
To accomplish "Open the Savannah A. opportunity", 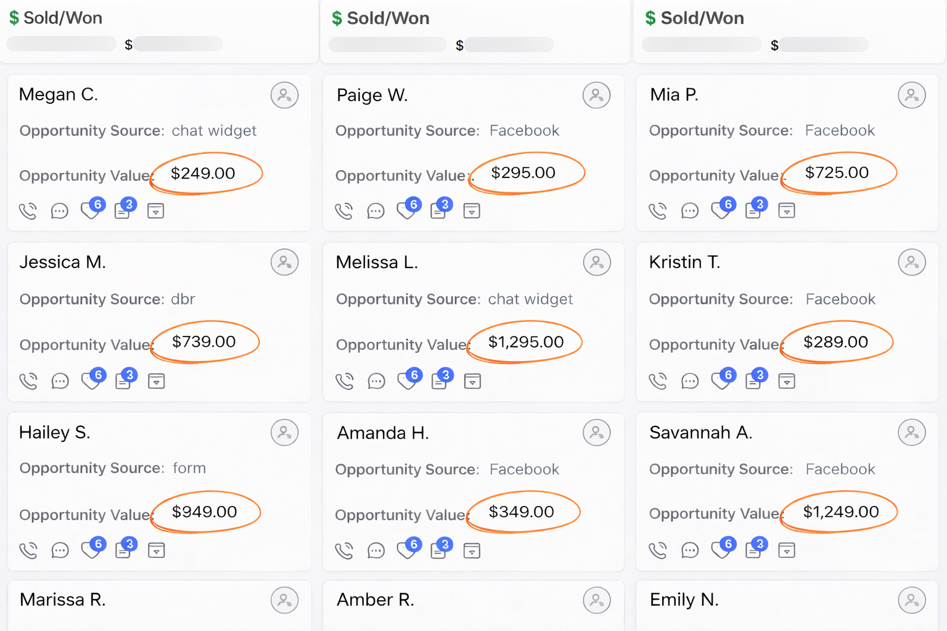I will point(701,433).
